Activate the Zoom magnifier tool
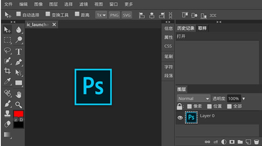The height and width of the screenshot is (146, 262). (x=19, y=105)
